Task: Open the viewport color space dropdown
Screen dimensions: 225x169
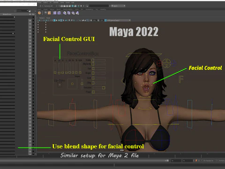Action: click(119, 20)
